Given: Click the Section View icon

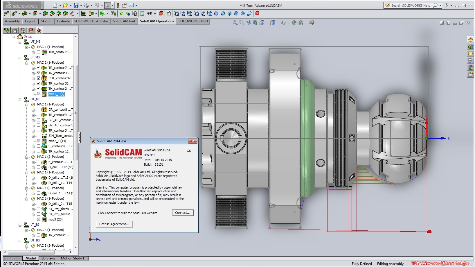Looking at the screenshot, I should (255, 23).
